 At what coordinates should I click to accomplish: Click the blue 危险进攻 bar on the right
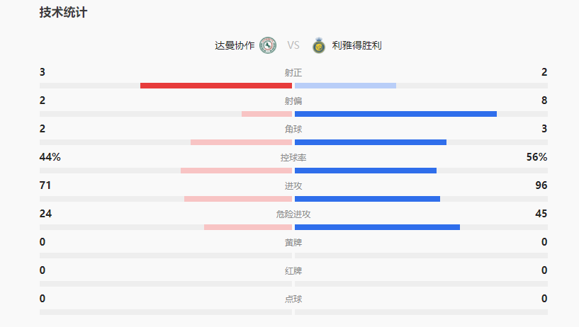(377, 227)
